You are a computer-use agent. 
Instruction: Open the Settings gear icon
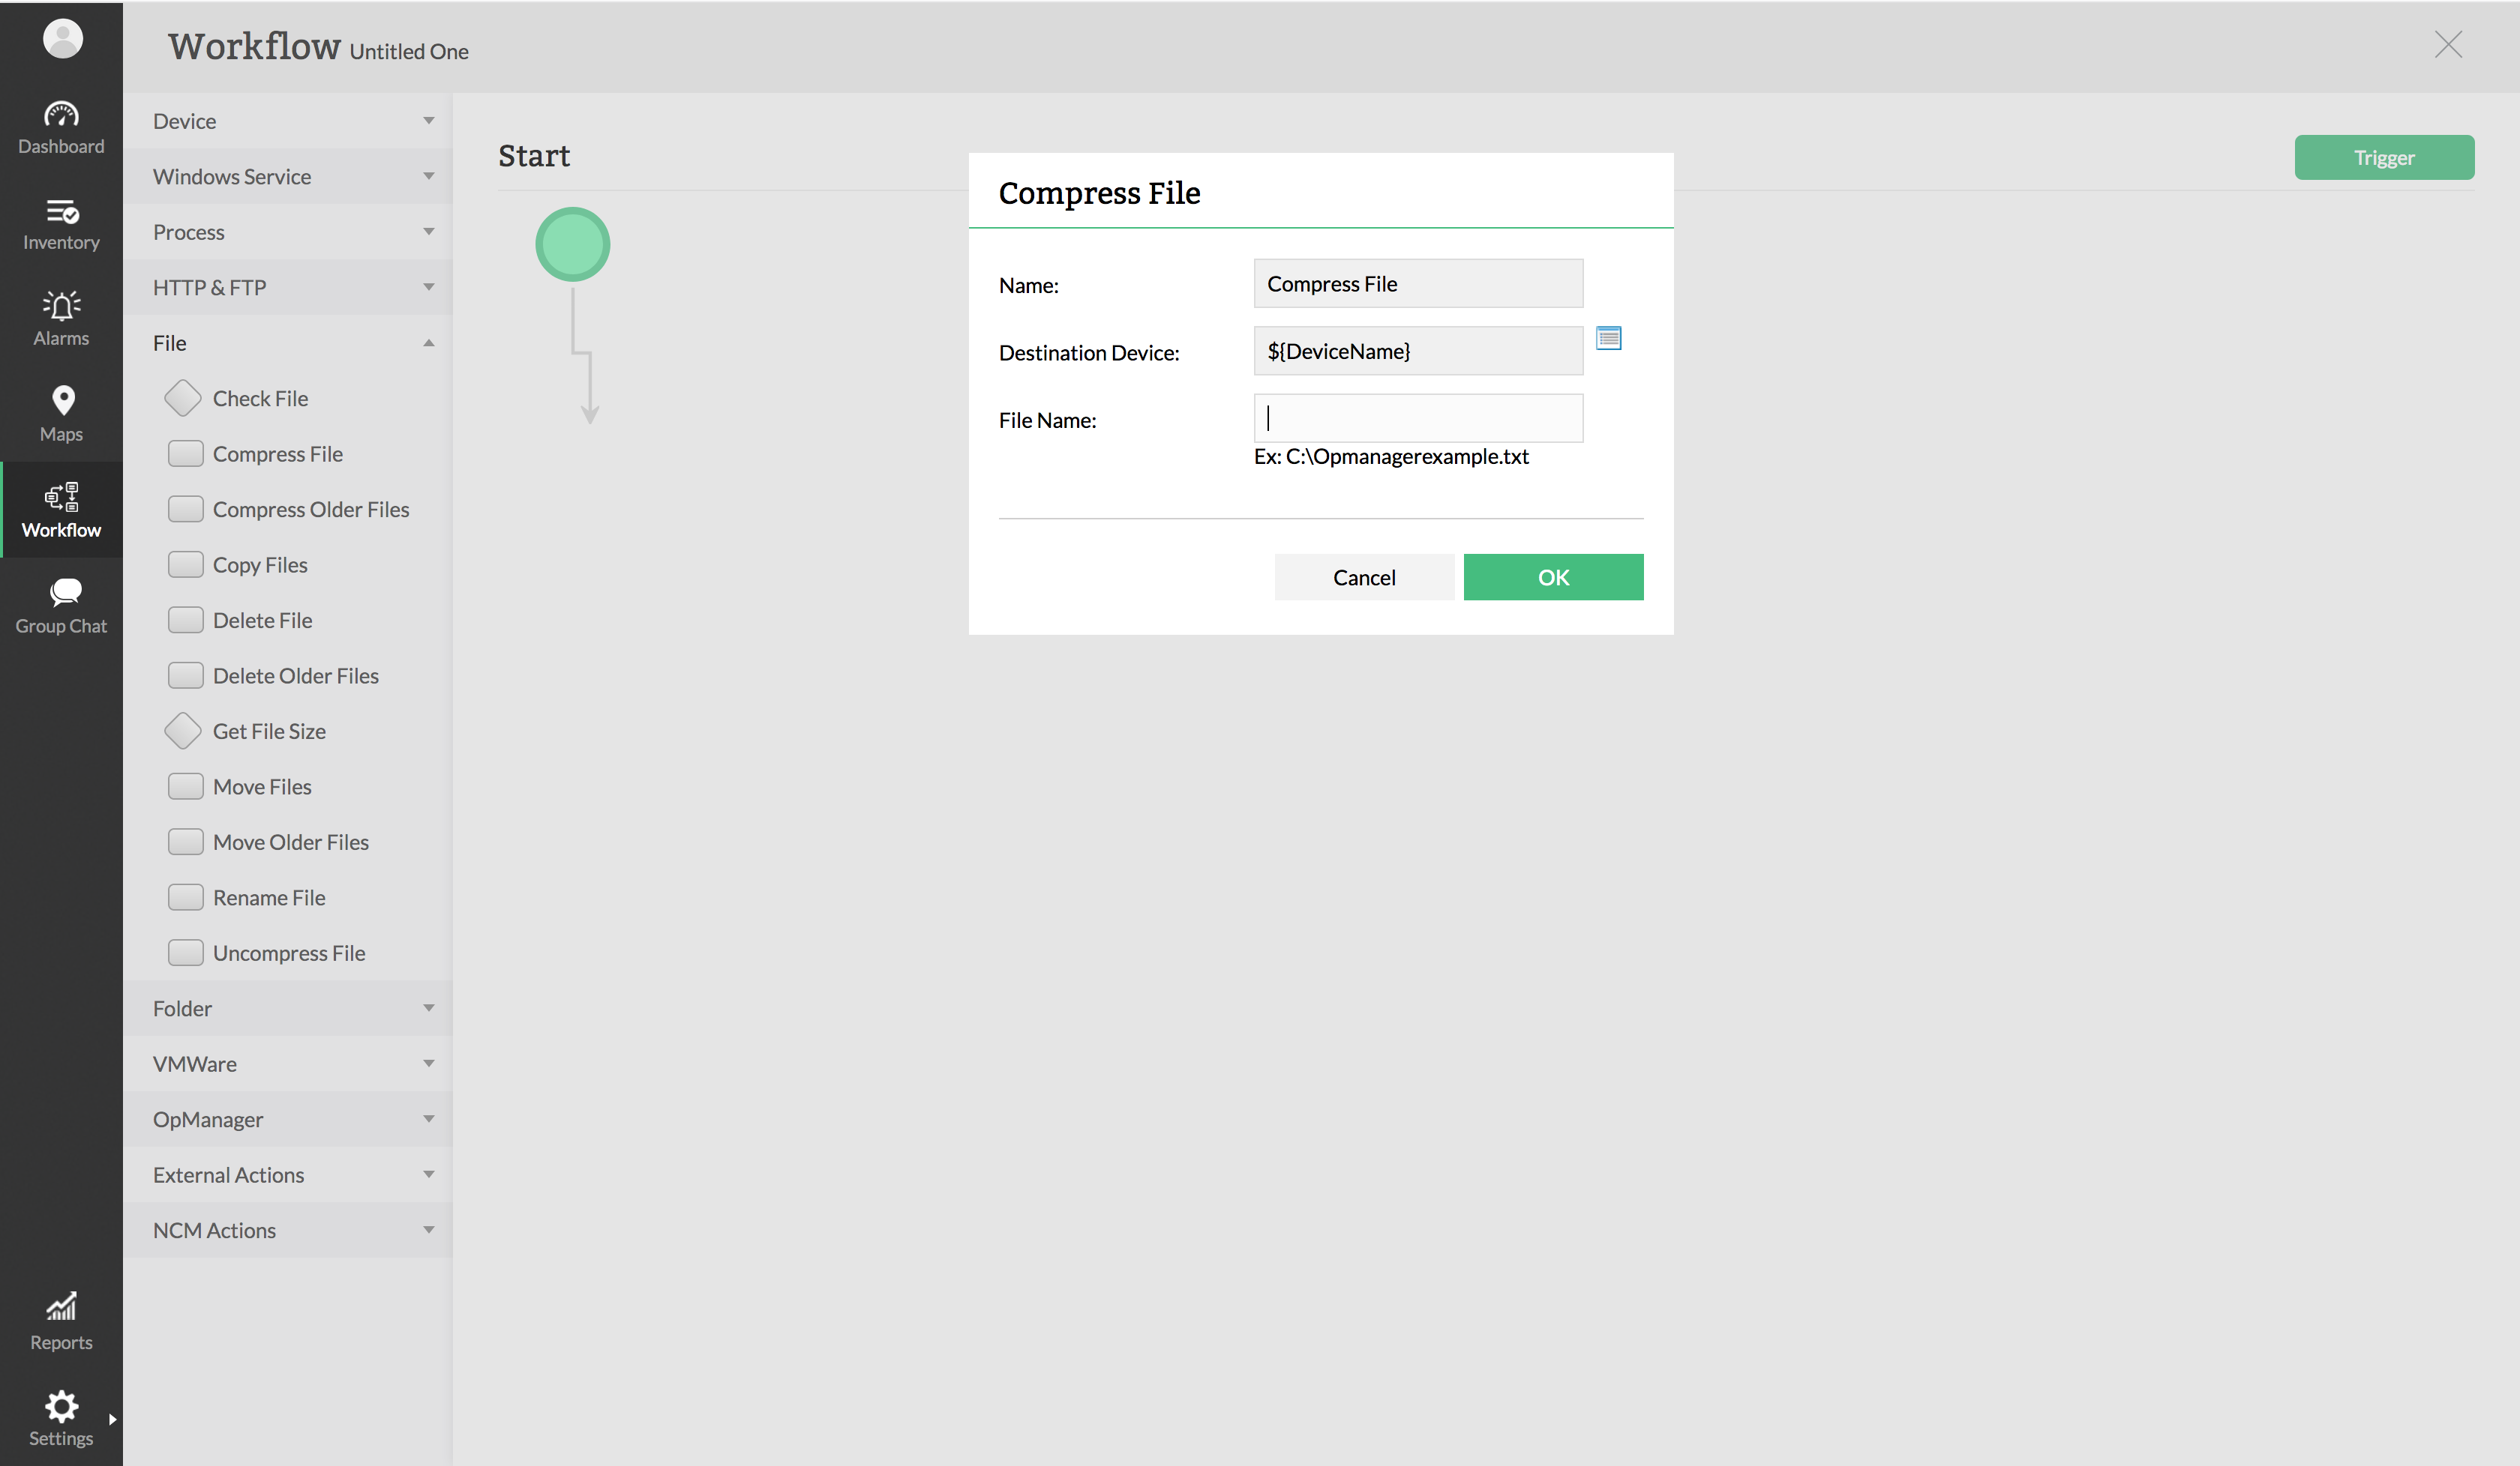click(61, 1417)
